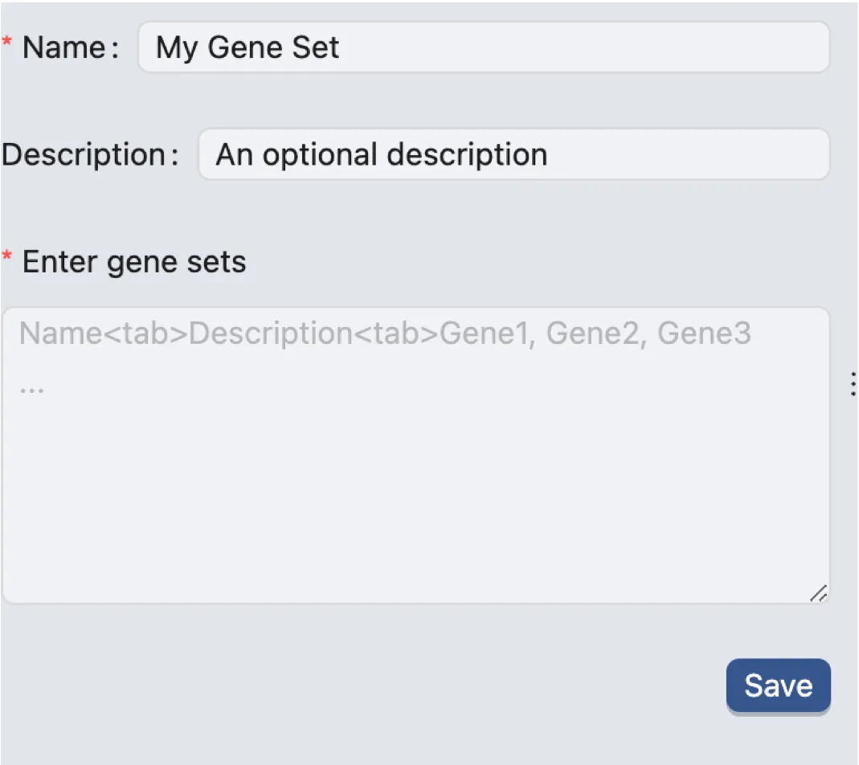Click the word "optional" in Description field
The height and width of the screenshot is (765, 859).
[321, 154]
